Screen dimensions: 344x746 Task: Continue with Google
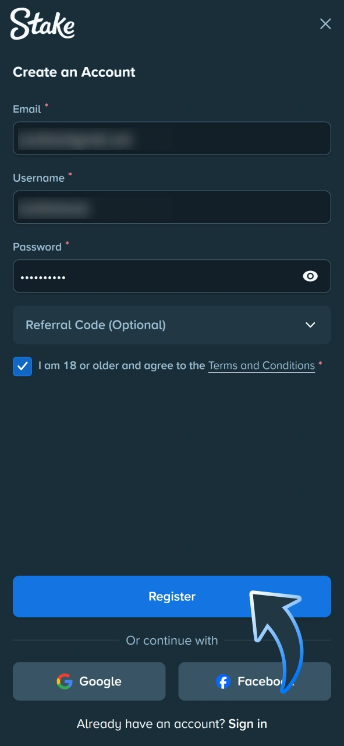(88, 681)
